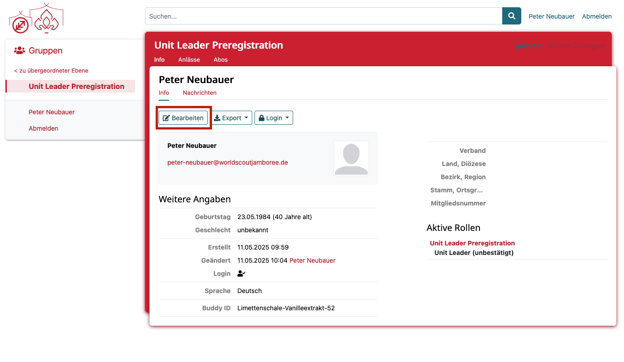This screenshot has width=624, height=362.
Task: Go to übergeordneter Ebene link
Action: [x=51, y=71]
